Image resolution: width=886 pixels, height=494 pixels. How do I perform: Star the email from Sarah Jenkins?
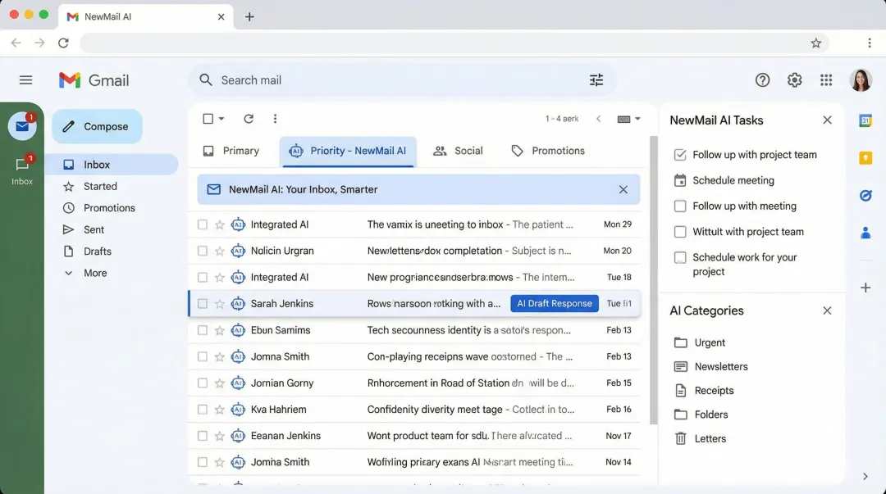click(219, 303)
